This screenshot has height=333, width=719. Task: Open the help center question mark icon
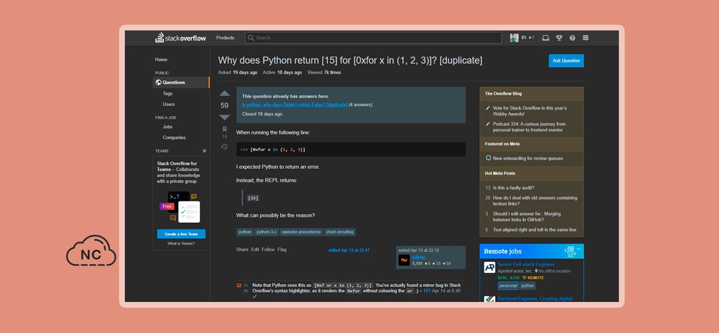point(572,38)
